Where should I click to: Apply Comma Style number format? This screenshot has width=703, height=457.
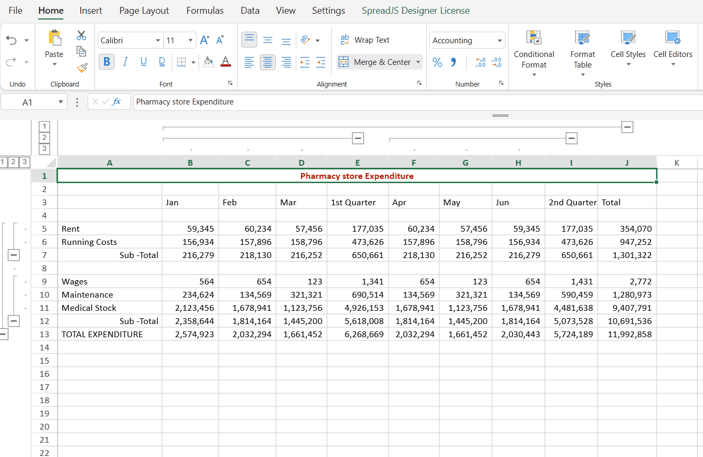click(453, 62)
